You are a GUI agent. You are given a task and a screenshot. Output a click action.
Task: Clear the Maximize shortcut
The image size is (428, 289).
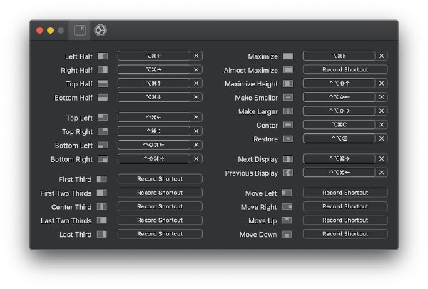tap(382, 56)
